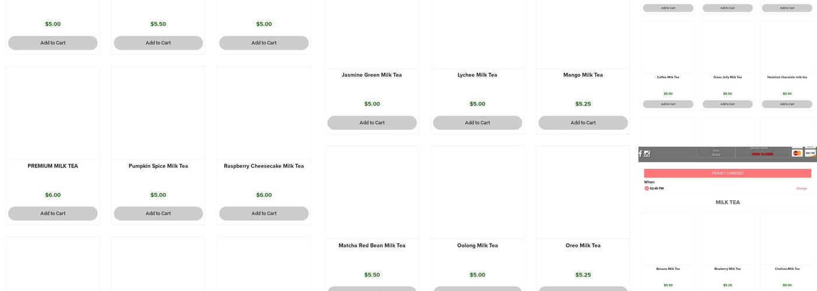
Task: Open the Oolong Milk Tea product image
Action: [477, 193]
